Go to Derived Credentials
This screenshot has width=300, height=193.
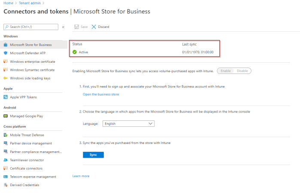point(24,185)
